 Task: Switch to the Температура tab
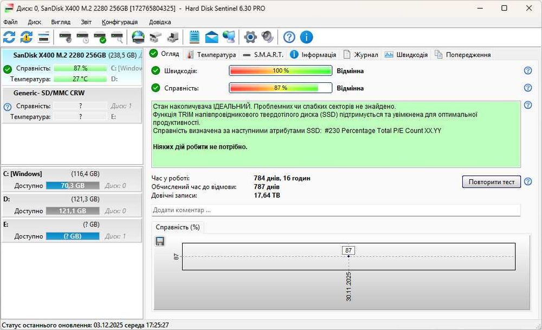coord(211,55)
